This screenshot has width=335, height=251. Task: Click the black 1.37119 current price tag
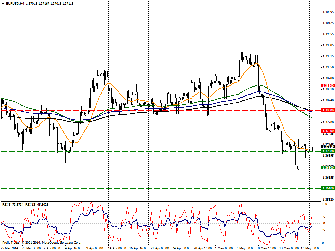pyautogui.click(x=327, y=147)
